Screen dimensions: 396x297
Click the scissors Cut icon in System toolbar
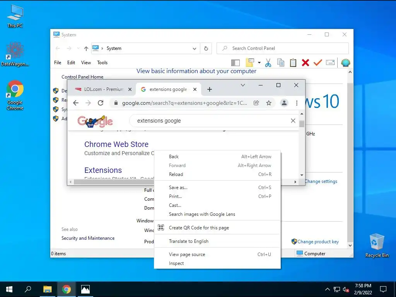pos(268,63)
